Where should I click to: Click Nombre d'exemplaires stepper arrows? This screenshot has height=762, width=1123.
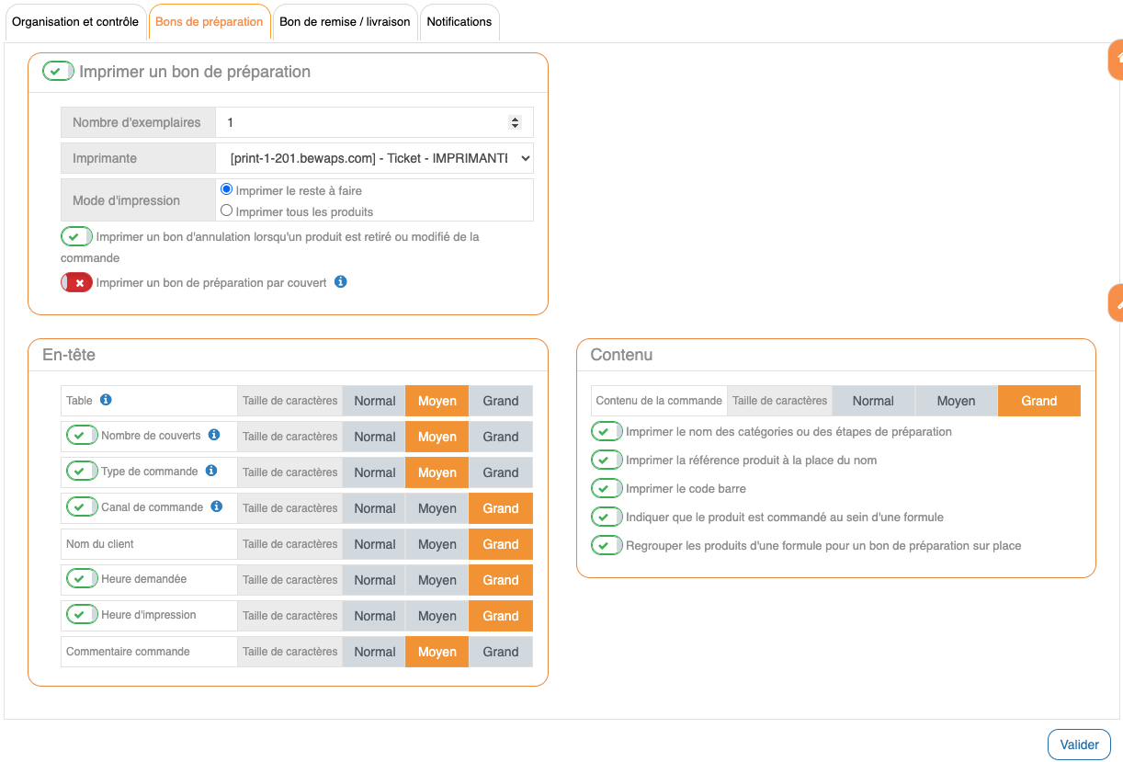click(515, 122)
